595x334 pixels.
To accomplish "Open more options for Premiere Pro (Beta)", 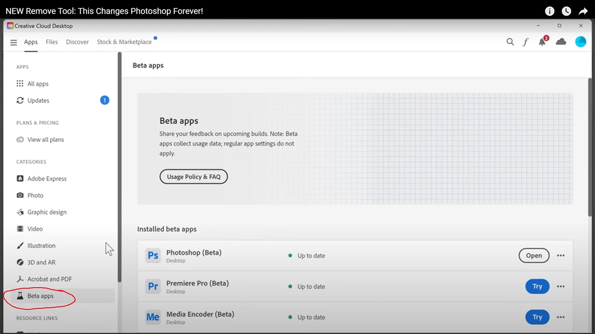I will 561,286.
